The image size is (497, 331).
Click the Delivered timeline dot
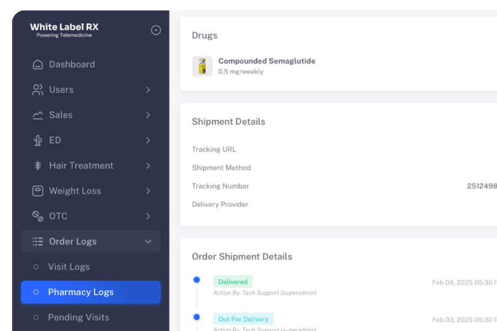pyautogui.click(x=197, y=280)
